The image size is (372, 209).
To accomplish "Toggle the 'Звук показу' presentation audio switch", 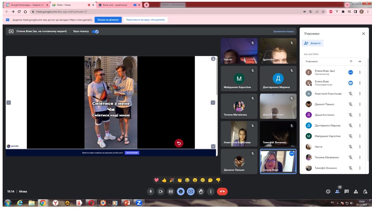I will coord(95,31).
